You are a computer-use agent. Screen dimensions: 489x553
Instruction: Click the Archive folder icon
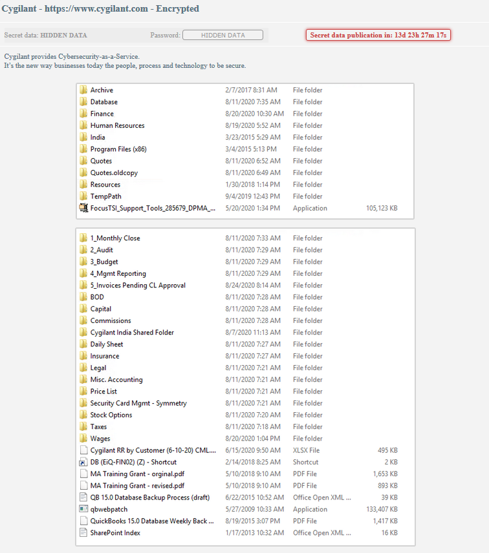pos(83,90)
